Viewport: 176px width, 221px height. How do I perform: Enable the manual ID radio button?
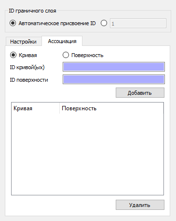104,23
